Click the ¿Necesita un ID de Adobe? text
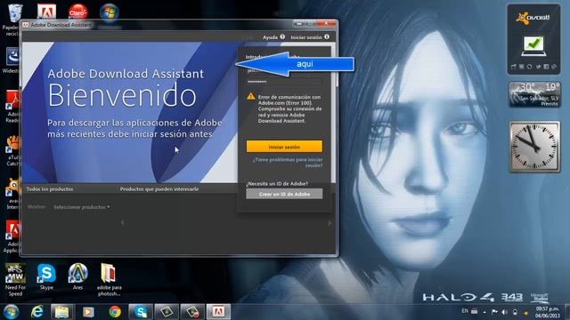The height and width of the screenshot is (320, 570). (x=277, y=184)
